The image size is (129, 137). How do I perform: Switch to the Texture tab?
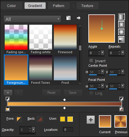tap(87, 6)
